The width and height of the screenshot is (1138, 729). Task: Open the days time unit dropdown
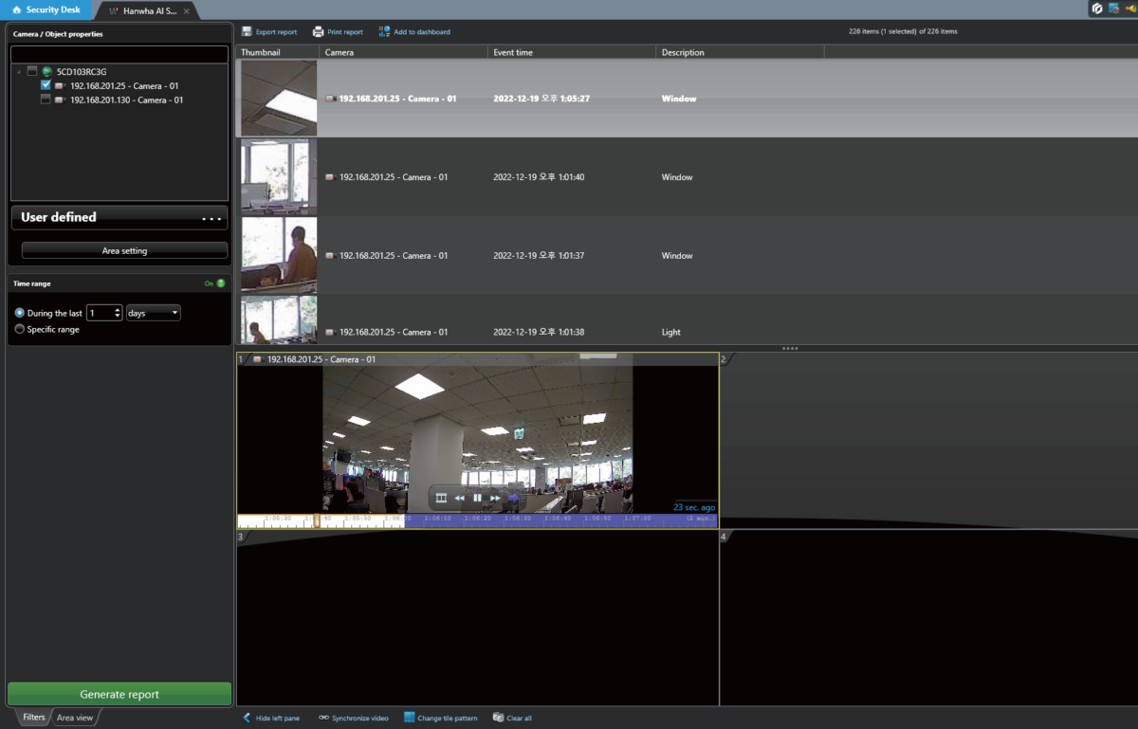tap(153, 313)
